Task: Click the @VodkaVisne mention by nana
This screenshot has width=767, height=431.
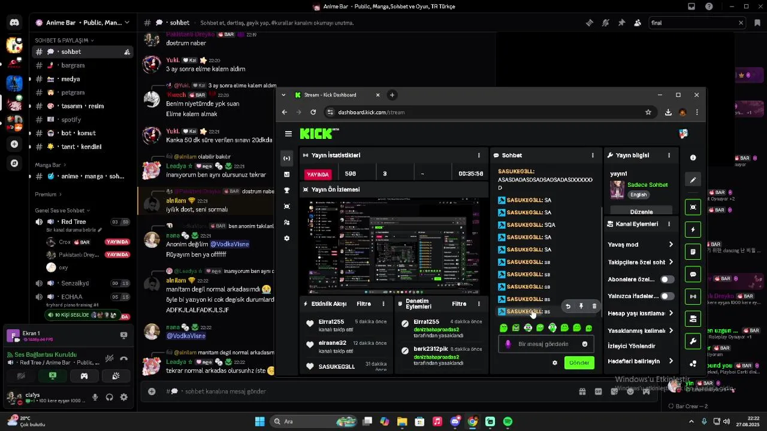Action: point(230,244)
